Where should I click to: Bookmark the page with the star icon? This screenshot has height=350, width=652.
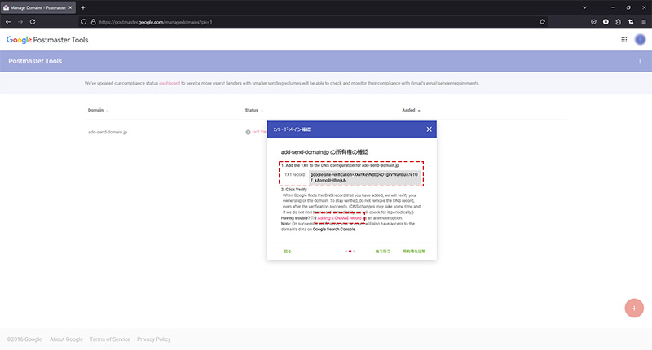pyautogui.click(x=542, y=22)
